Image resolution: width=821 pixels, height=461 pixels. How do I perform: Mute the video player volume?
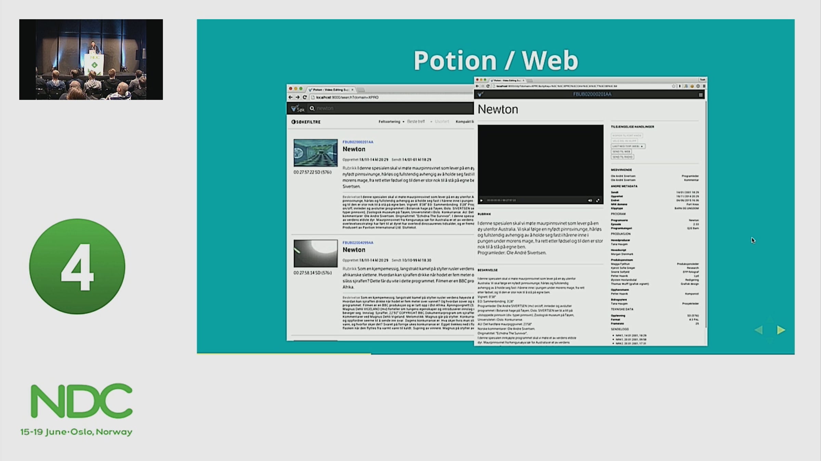tap(590, 200)
